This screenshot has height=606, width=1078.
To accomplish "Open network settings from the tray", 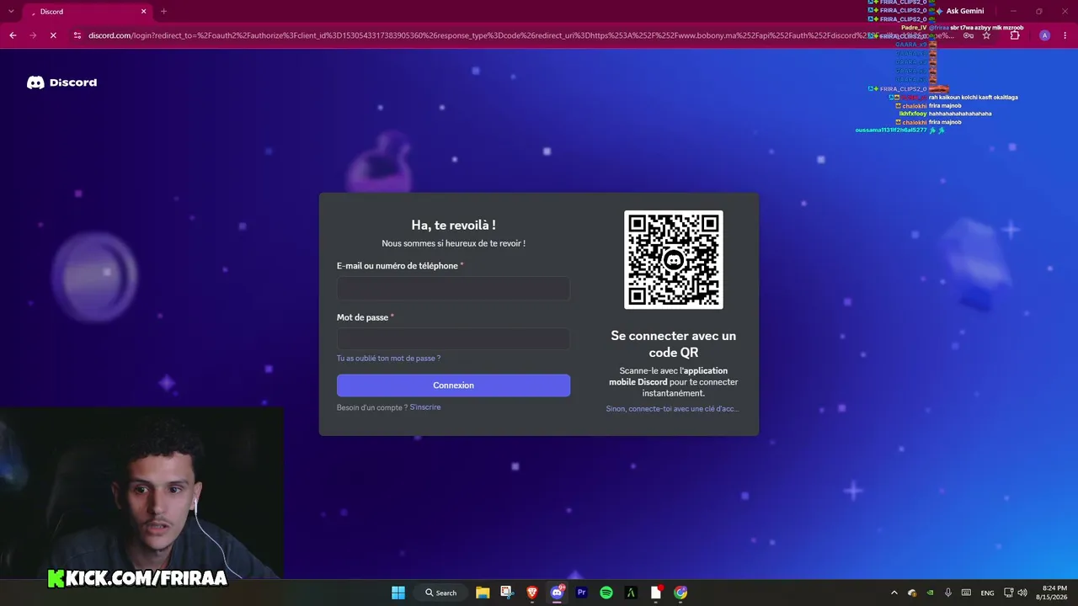I will point(1009,593).
